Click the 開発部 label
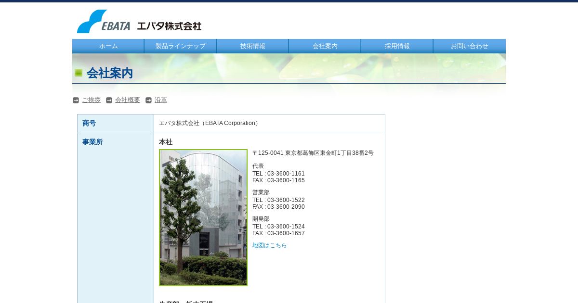The height and width of the screenshot is (303, 578). [x=261, y=219]
